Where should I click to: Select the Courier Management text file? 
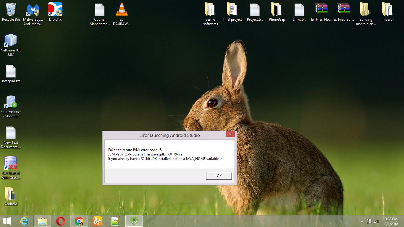[100, 14]
